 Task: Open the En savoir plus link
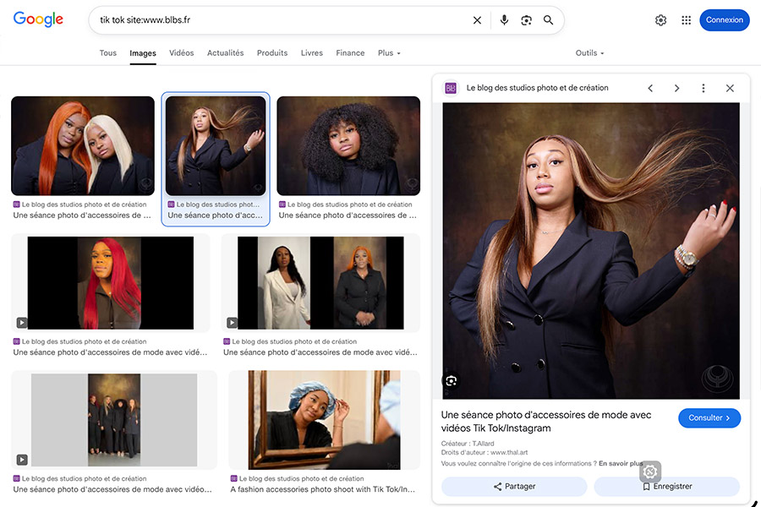[621, 463]
